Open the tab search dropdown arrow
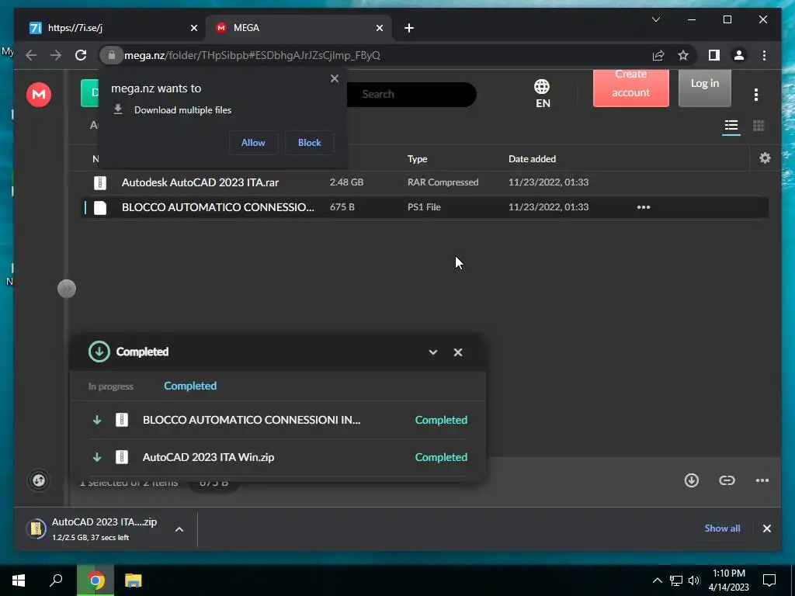 pyautogui.click(x=655, y=19)
